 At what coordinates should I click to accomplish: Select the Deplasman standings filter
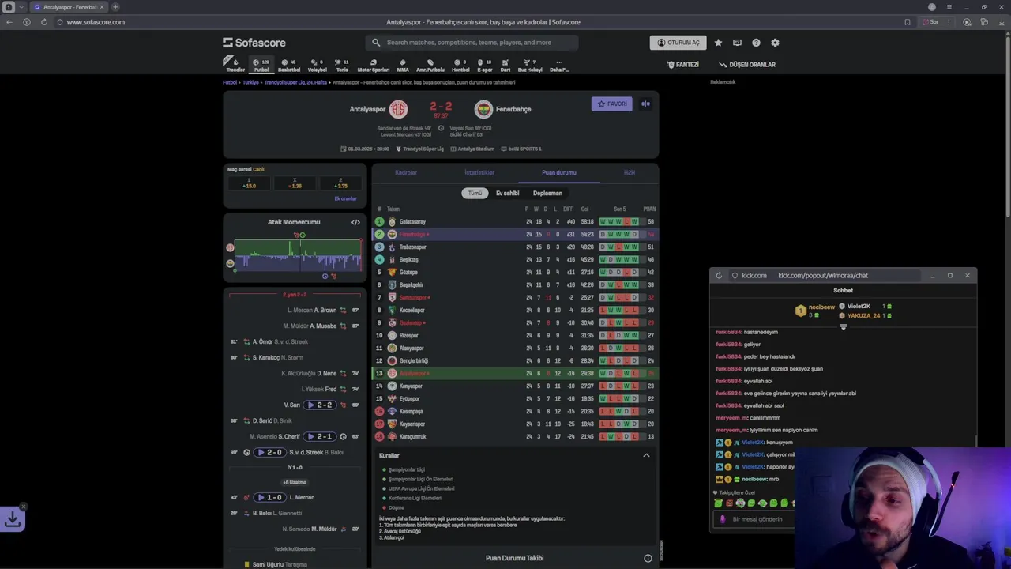point(547,193)
